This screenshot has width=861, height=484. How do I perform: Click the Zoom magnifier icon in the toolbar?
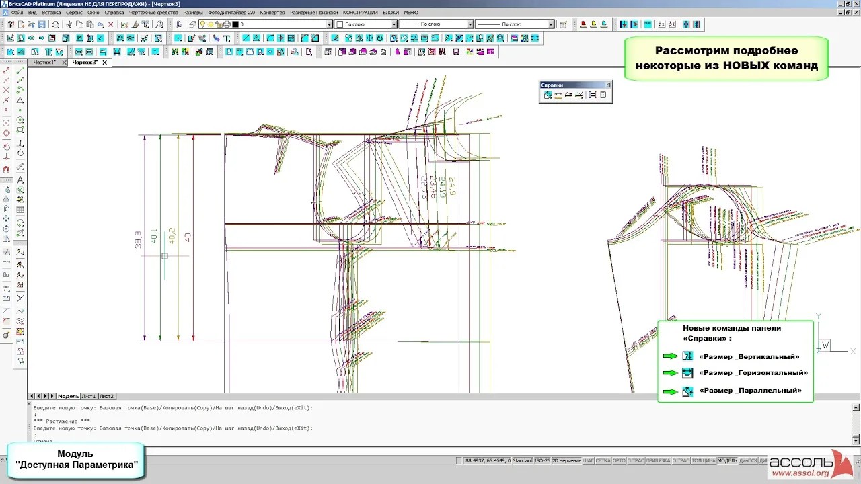click(x=159, y=24)
